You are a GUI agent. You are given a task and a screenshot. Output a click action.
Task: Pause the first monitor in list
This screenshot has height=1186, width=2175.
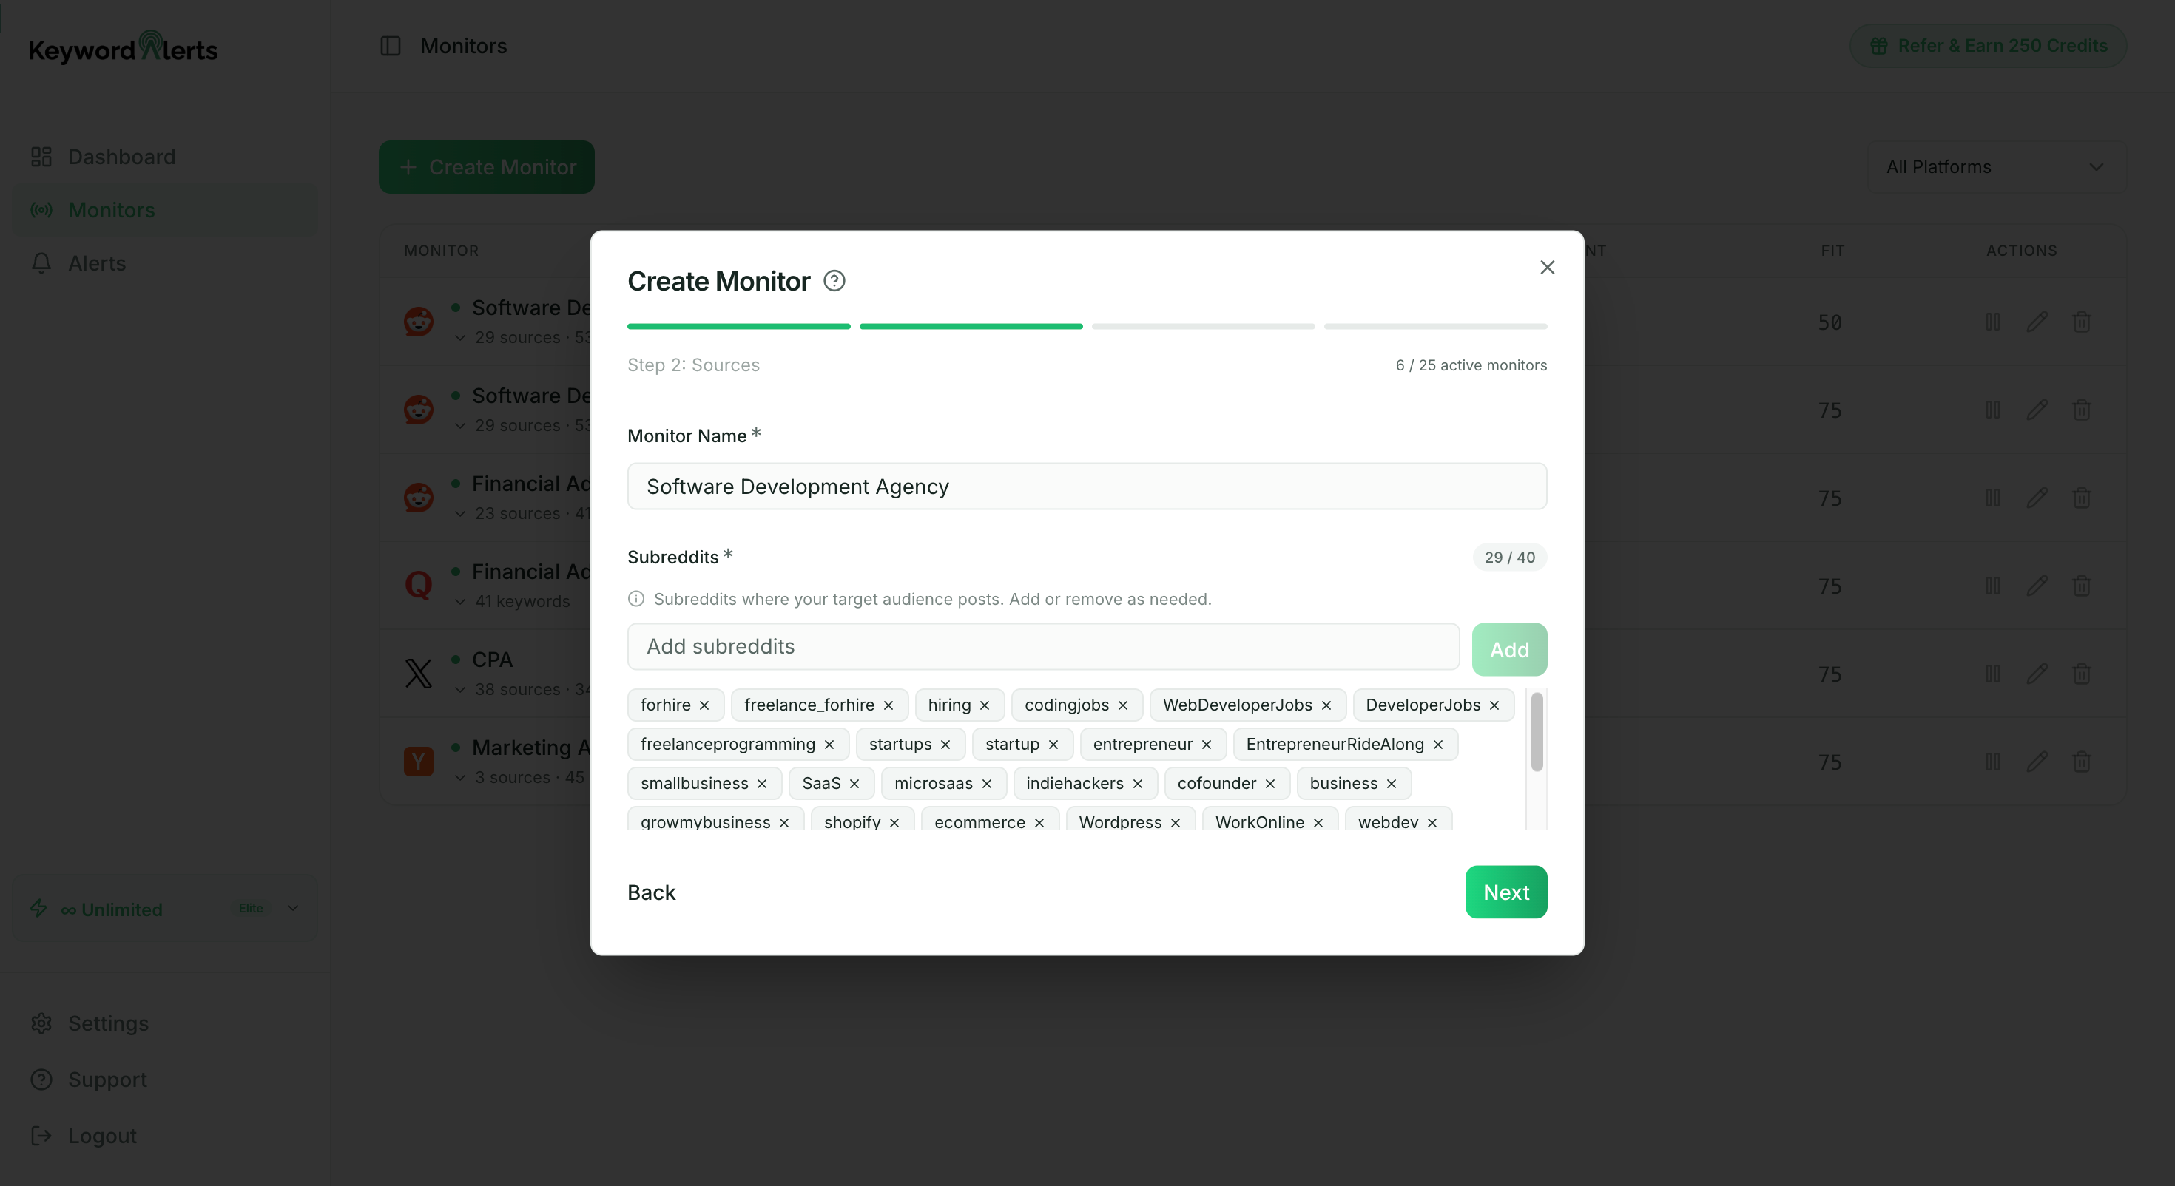point(1992,322)
